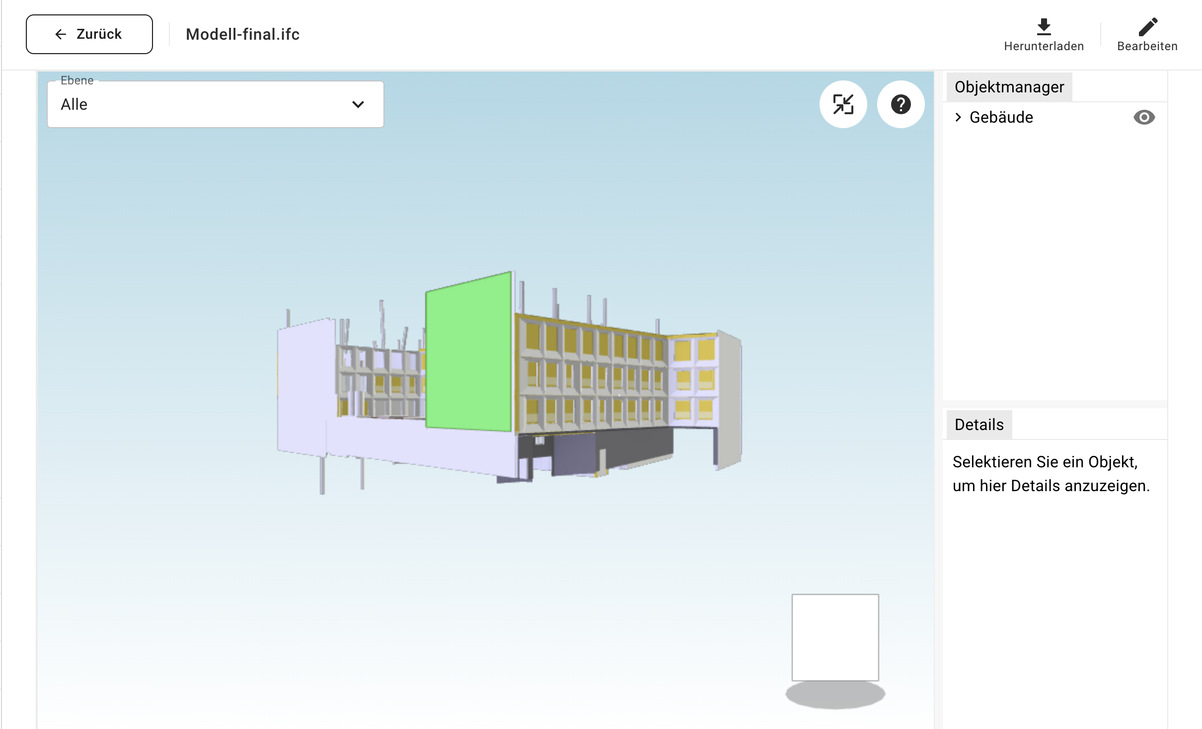This screenshot has height=729, width=1202.
Task: Select the Gebäude tree item
Action: pyautogui.click(x=1001, y=118)
